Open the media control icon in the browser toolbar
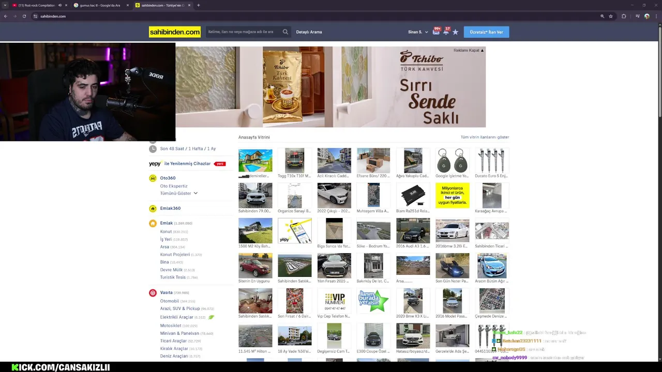This screenshot has width=662, height=372. (637, 16)
